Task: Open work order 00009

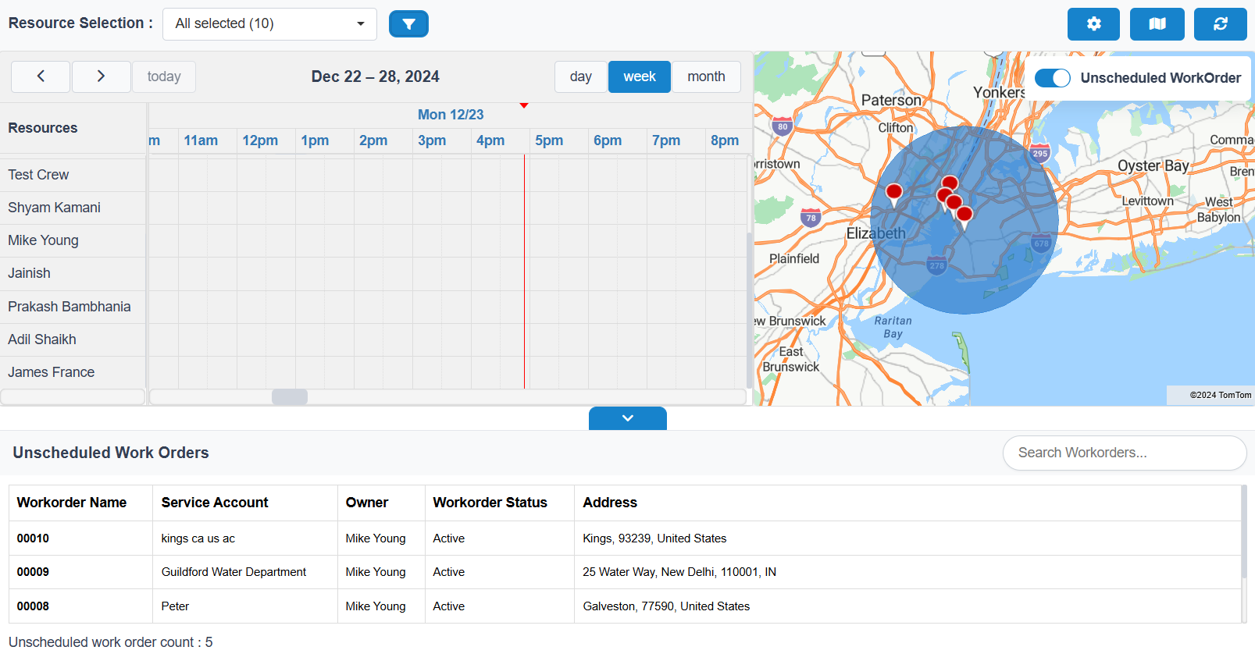Action: [x=33, y=572]
